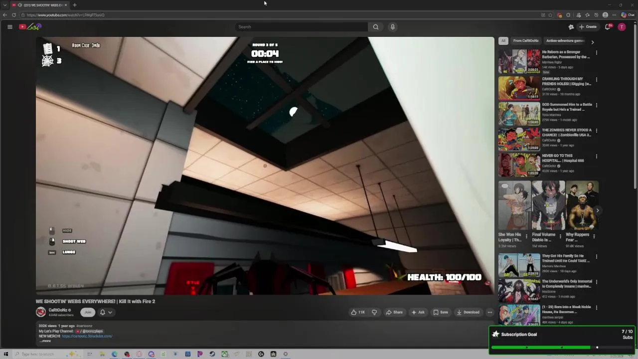Open the cartoonz merch link in the description

click(87, 336)
